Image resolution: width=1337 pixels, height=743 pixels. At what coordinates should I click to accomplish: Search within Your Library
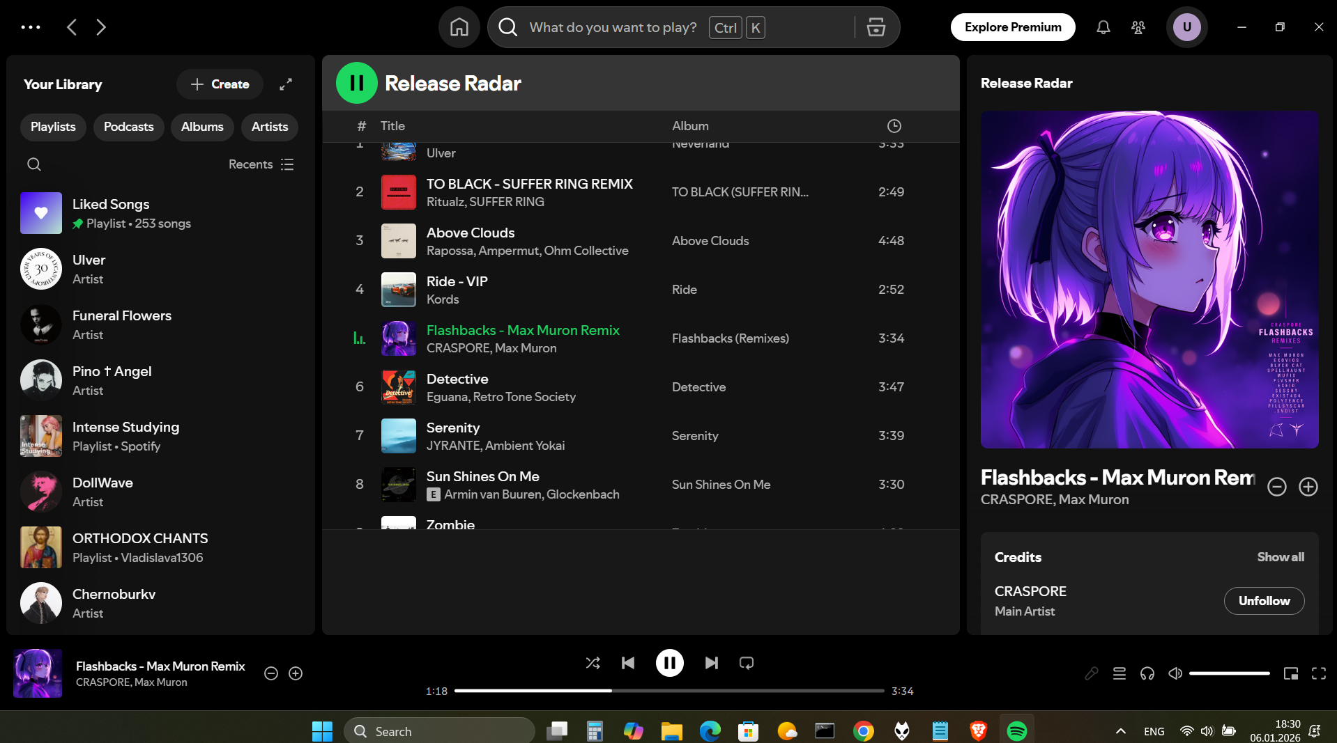click(34, 164)
